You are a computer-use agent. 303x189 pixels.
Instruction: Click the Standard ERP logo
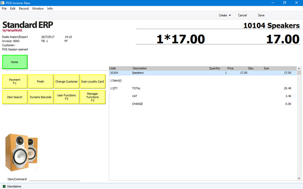[x=27, y=26]
